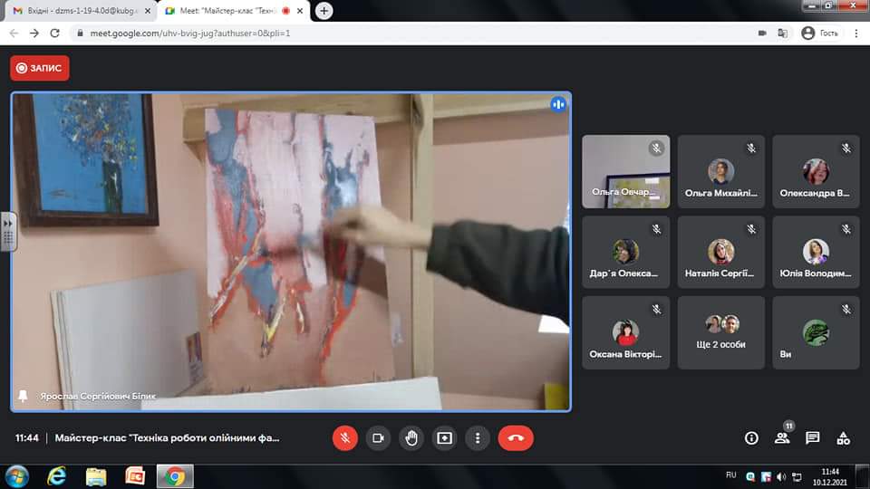Viewport: 870px width, 489px height.
Task: Open the in-call chat panel
Action: click(812, 438)
